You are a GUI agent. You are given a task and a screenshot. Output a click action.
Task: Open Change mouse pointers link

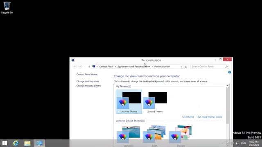(x=88, y=86)
